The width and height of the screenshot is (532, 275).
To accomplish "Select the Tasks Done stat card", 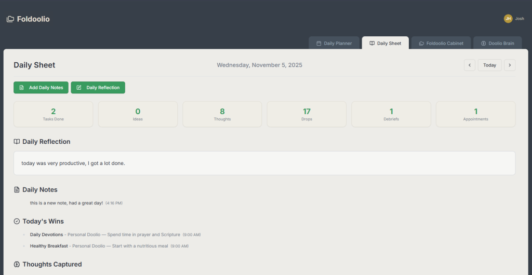I will pos(53,114).
